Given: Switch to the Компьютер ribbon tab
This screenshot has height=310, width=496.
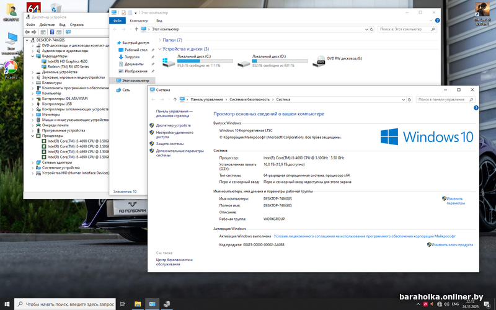Looking at the screenshot, I should pyautogui.click(x=138, y=20).
